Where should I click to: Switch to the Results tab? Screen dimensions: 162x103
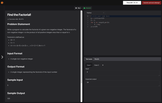pyautogui.click(x=97, y=59)
